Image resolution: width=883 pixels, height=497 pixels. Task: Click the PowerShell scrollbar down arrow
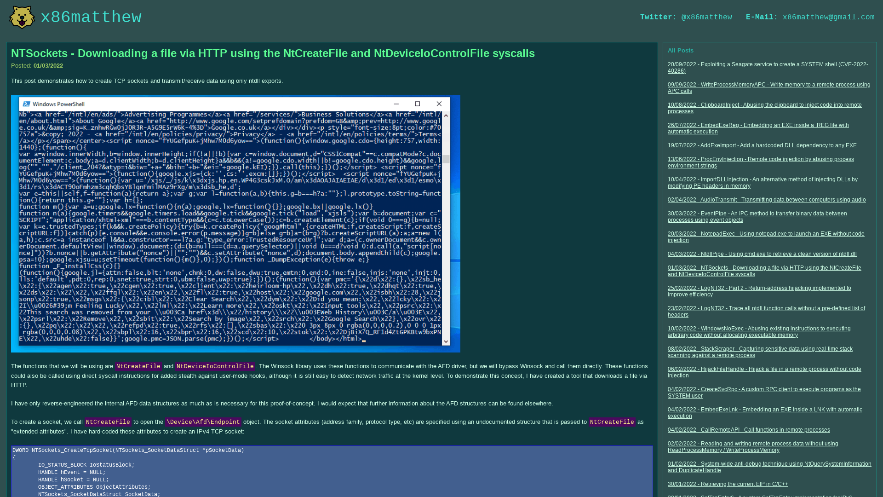pos(446,341)
